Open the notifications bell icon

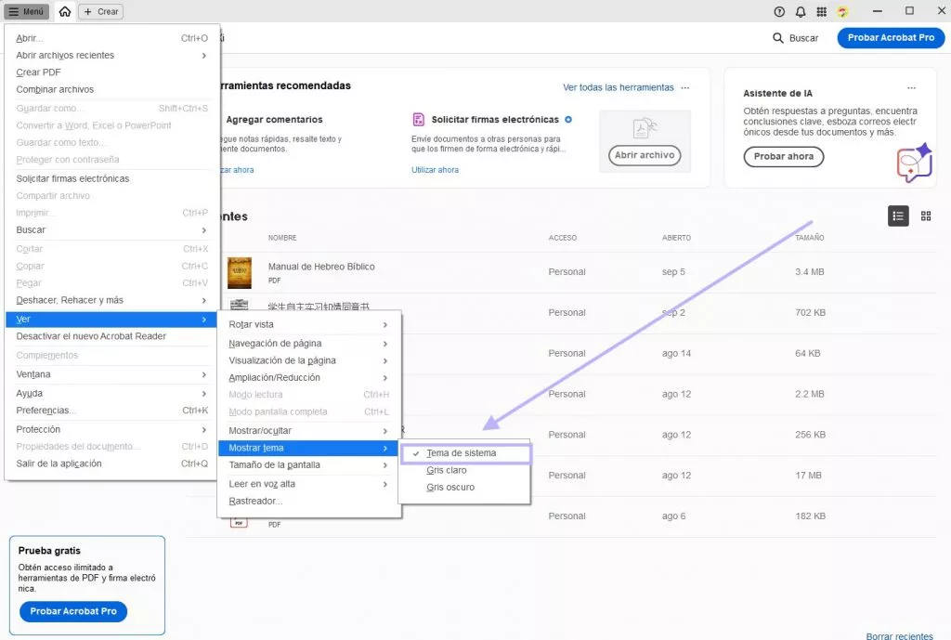(801, 11)
